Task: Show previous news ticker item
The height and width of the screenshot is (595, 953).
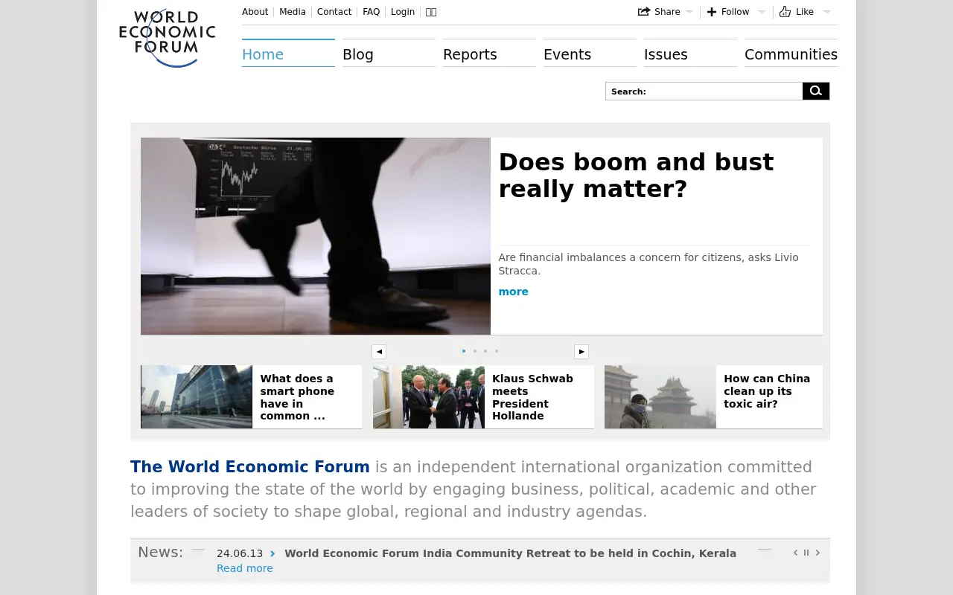Action: (795, 553)
